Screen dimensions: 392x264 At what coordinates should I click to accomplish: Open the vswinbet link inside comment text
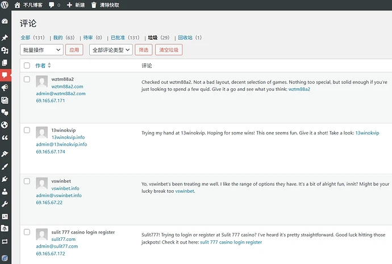185,191
